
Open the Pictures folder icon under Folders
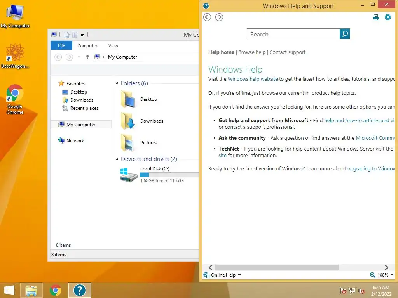pyautogui.click(x=128, y=143)
